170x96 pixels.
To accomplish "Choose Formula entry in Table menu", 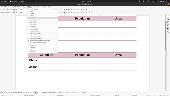I will (43, 47).
